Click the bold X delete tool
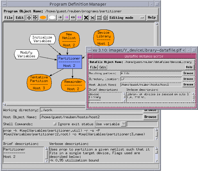The width and height of the screenshot is (198, 171). (86, 17)
